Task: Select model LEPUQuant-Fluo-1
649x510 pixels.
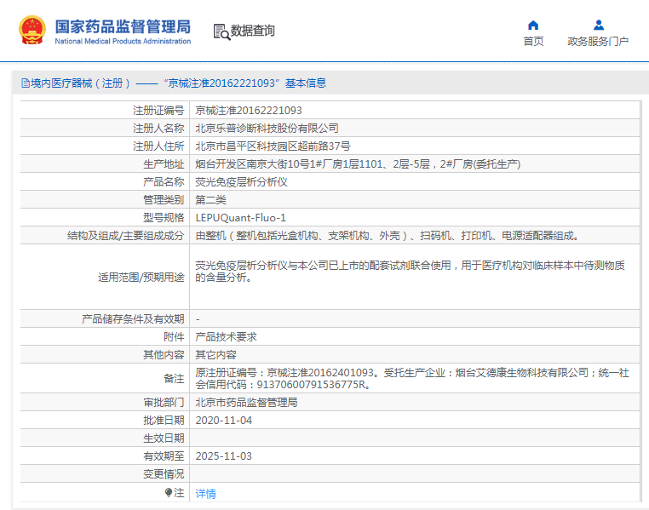Action: point(240,218)
